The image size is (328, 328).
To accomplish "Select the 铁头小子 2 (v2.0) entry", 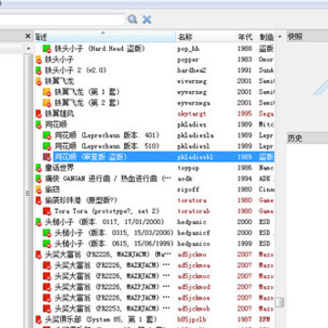I will pyautogui.click(x=76, y=70).
